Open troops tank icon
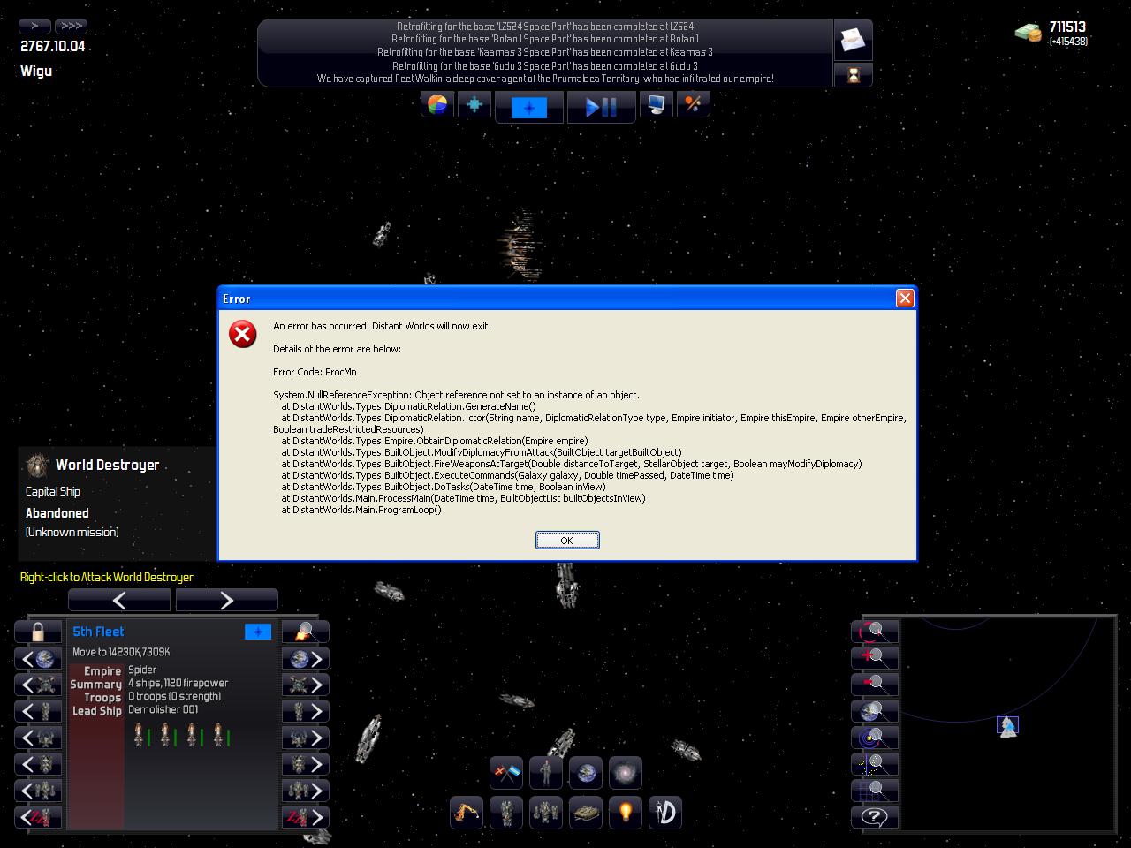1131x848 pixels. [586, 813]
